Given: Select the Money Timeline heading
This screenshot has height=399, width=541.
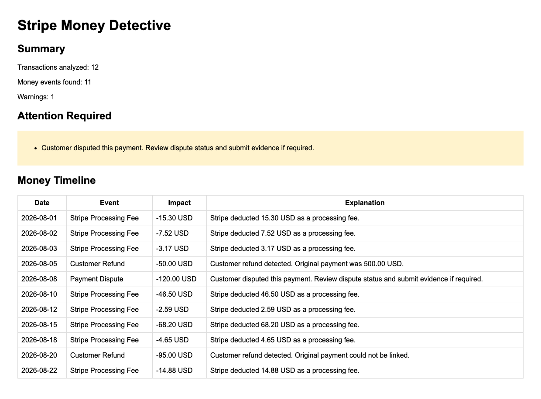Looking at the screenshot, I should (x=56, y=180).
